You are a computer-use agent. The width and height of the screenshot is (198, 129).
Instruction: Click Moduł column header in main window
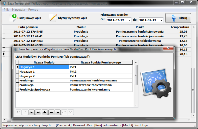(x=81, y=27)
